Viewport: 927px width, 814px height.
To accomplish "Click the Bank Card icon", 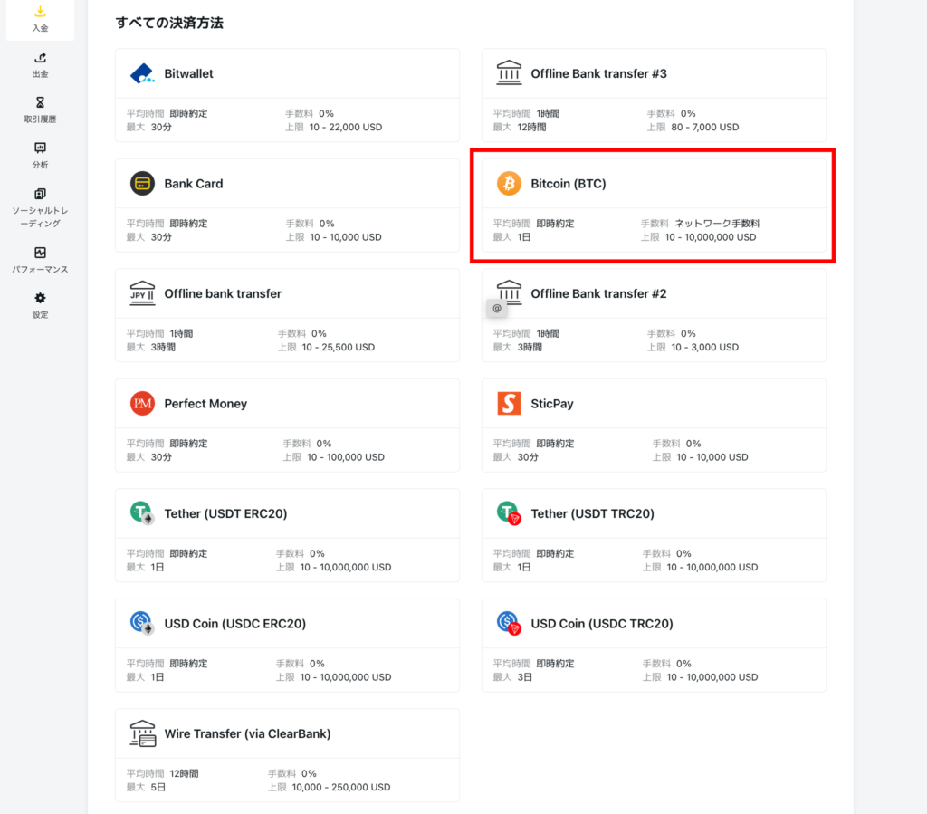I will coord(142,183).
